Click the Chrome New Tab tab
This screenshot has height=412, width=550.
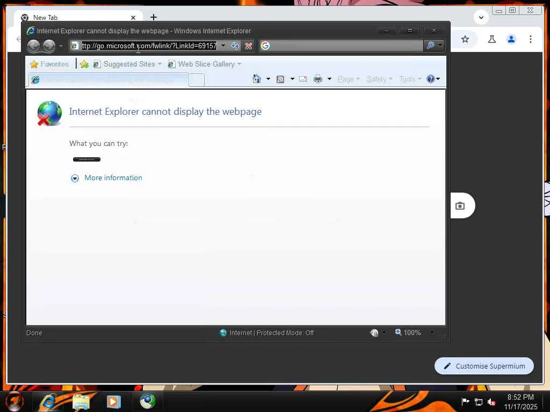point(78,17)
